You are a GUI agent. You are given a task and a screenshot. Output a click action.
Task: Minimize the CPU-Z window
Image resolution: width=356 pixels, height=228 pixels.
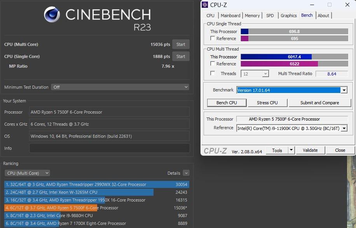click(312, 5)
